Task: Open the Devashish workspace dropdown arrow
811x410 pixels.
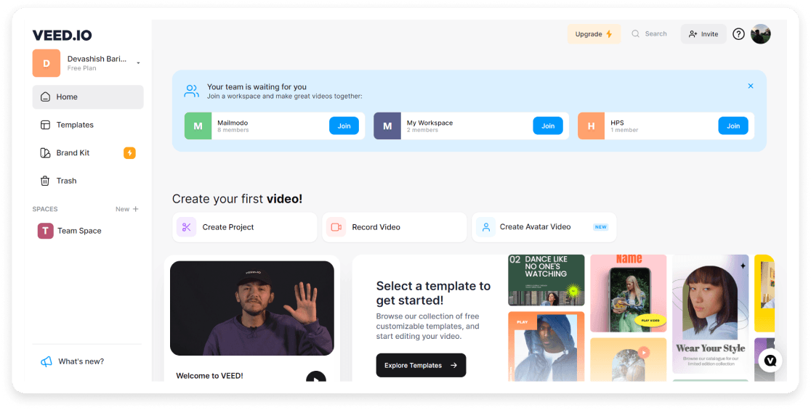Action: [x=138, y=63]
